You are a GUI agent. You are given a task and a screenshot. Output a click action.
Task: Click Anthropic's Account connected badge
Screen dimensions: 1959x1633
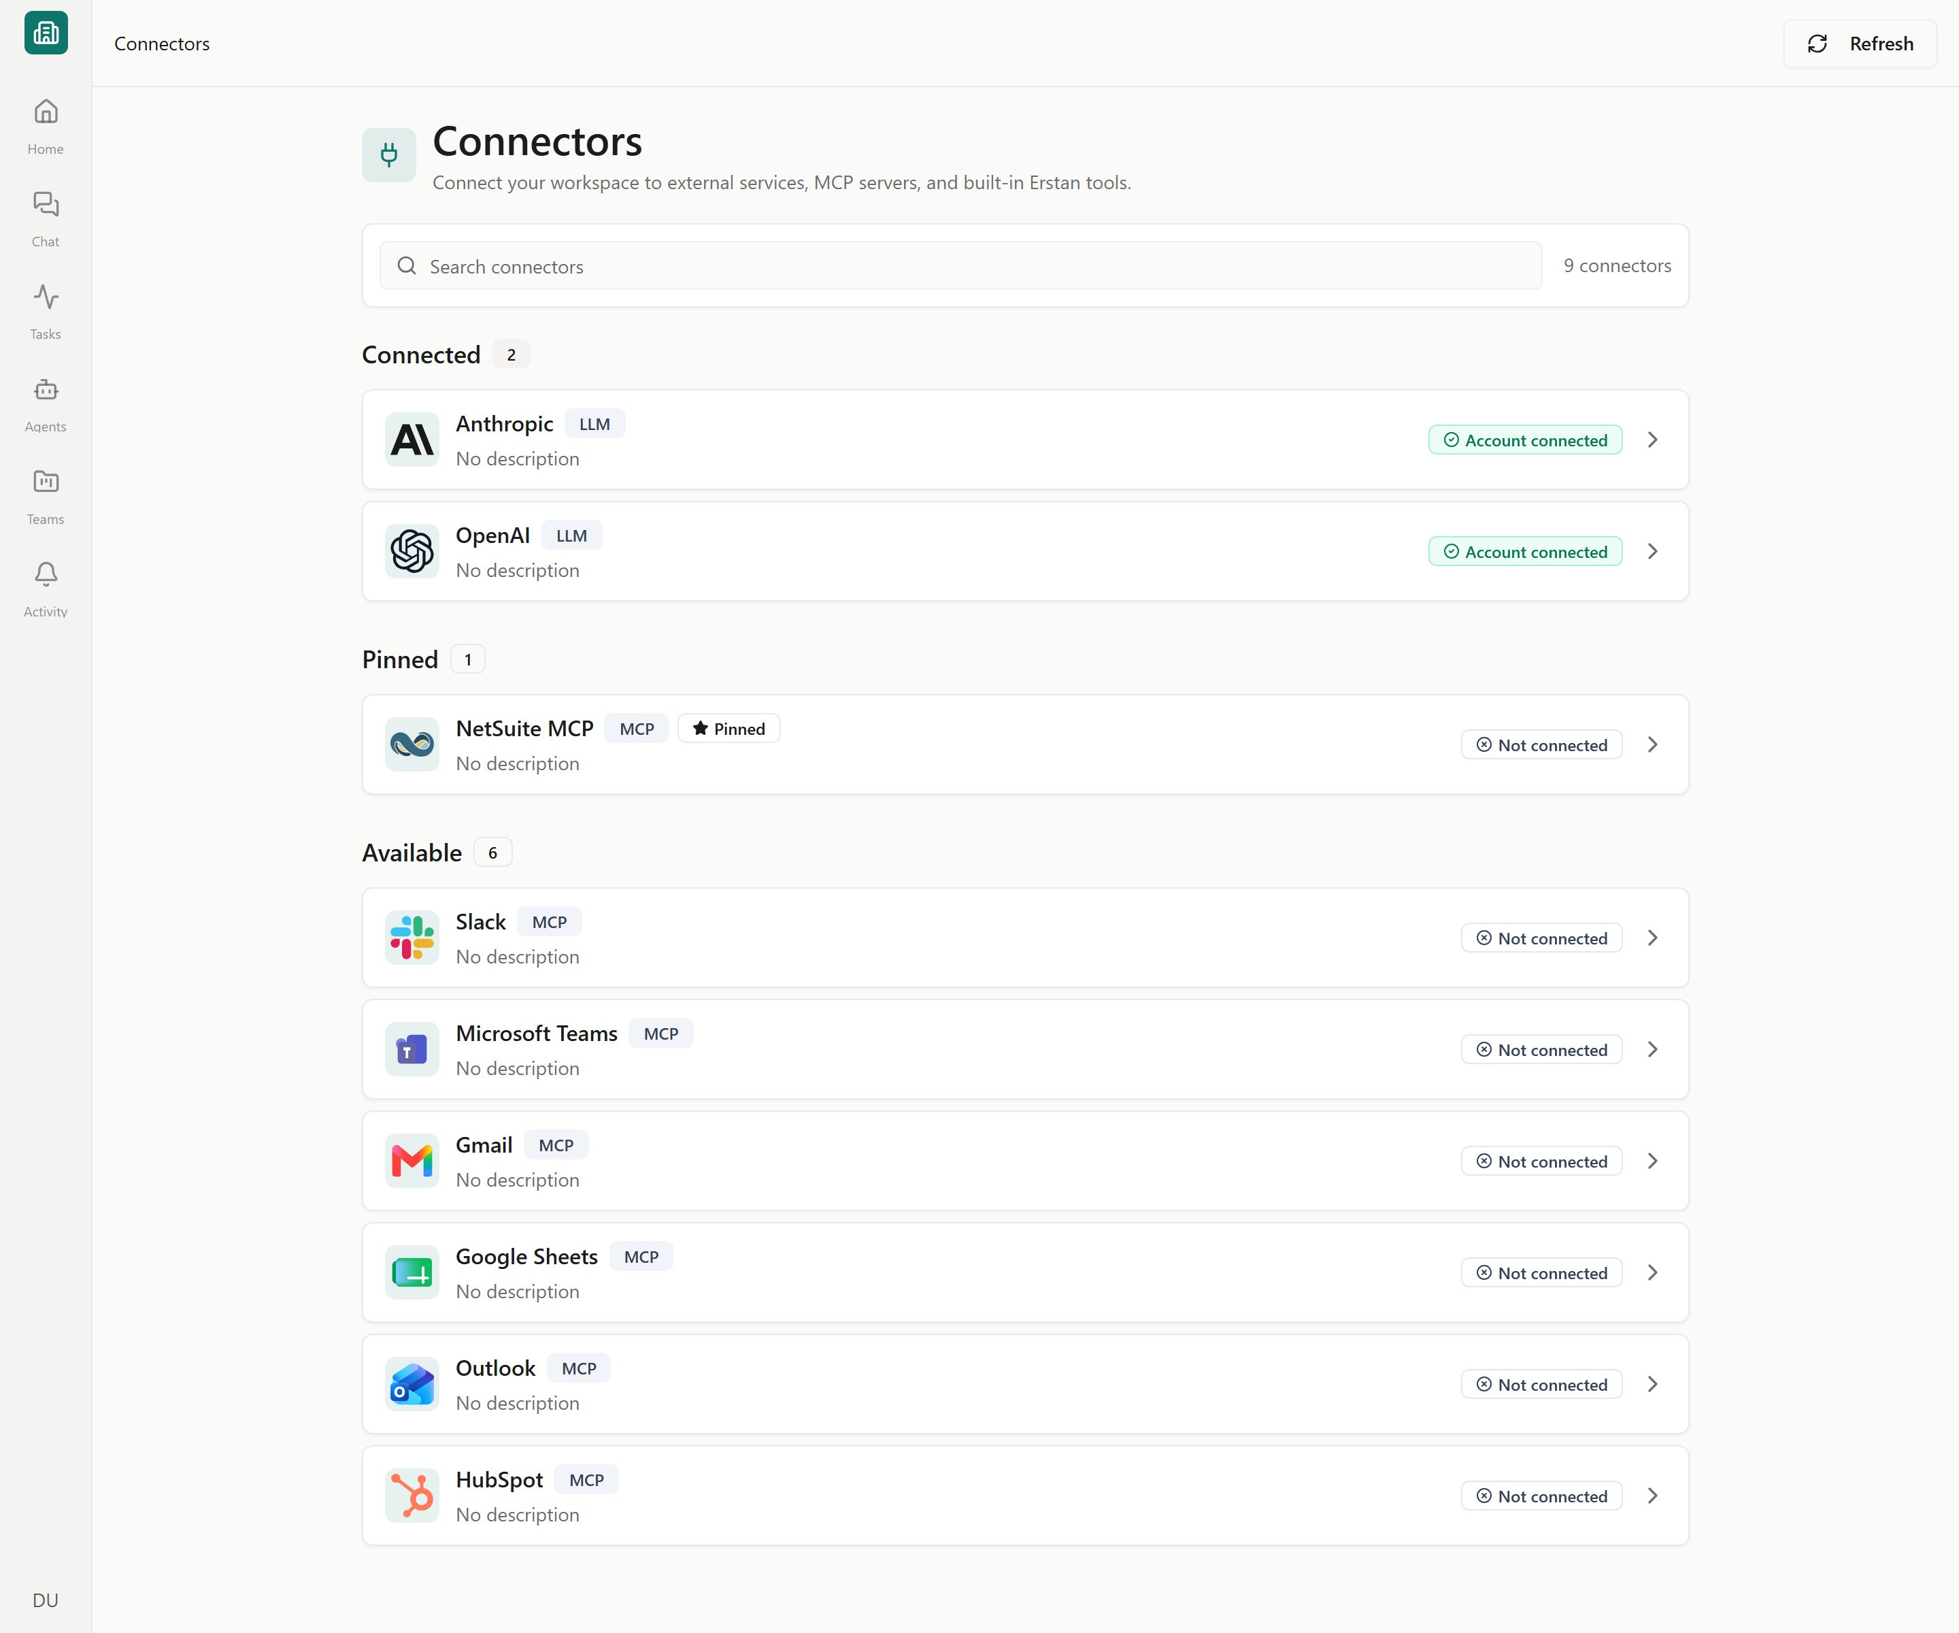tap(1525, 440)
